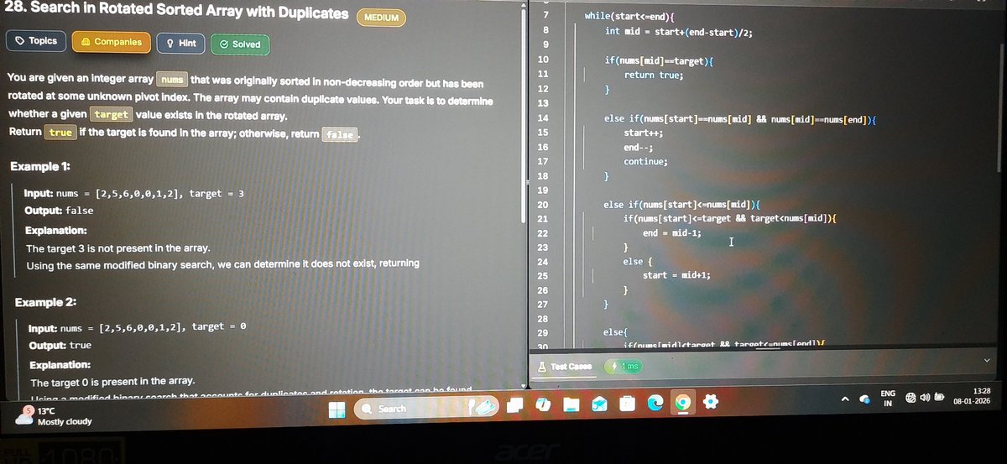Click the 'Output: false' line

(x=60, y=211)
